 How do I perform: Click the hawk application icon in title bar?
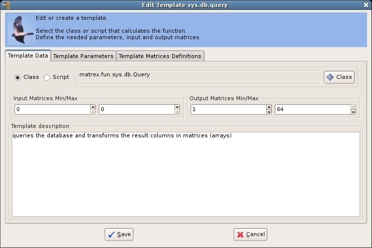click(6, 5)
